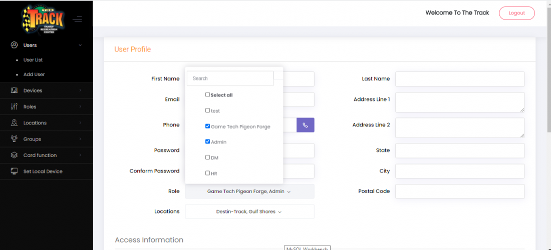Click the Users sidebar label
This screenshot has width=551, height=250.
[30, 45]
